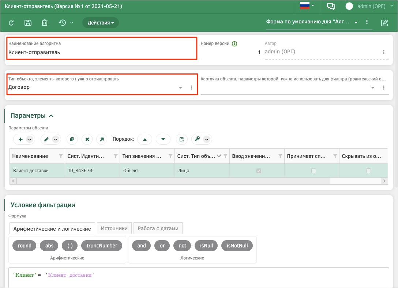Filter the Сист. Тип объекта column
The image size is (398, 288).
(x=225, y=156)
